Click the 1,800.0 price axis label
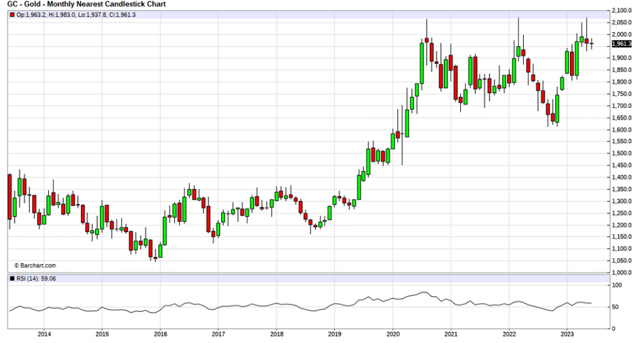Image resolution: width=634 pixels, height=343 pixels. click(x=621, y=82)
